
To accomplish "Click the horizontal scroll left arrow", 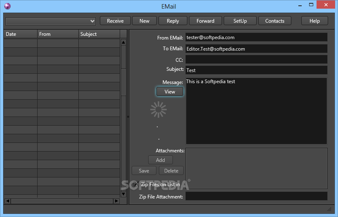I will [x=7, y=201].
